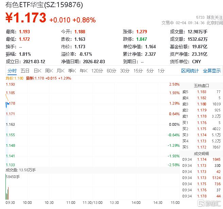
Task: Click the 资产净值 value 23.31亿
Action: point(200,54)
